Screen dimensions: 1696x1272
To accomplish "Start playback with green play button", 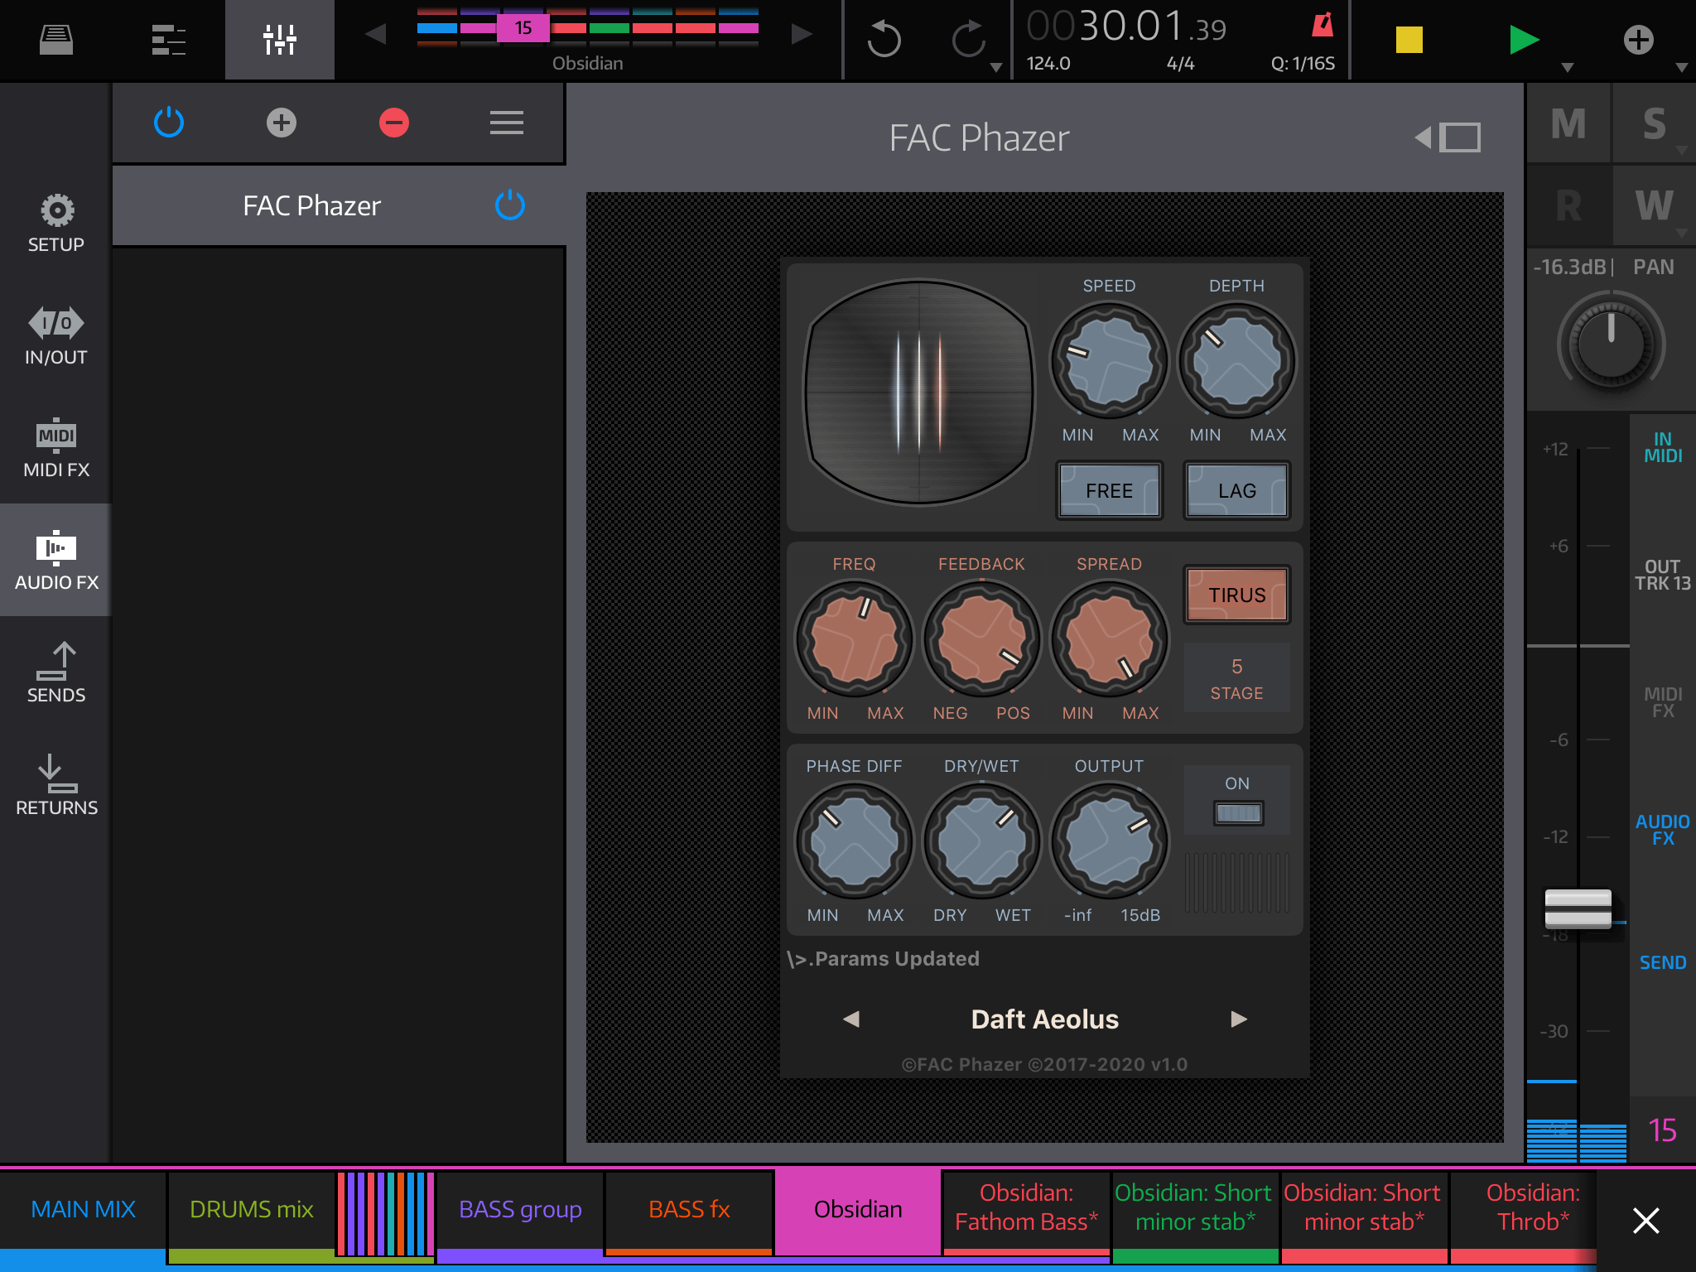I will (1523, 39).
